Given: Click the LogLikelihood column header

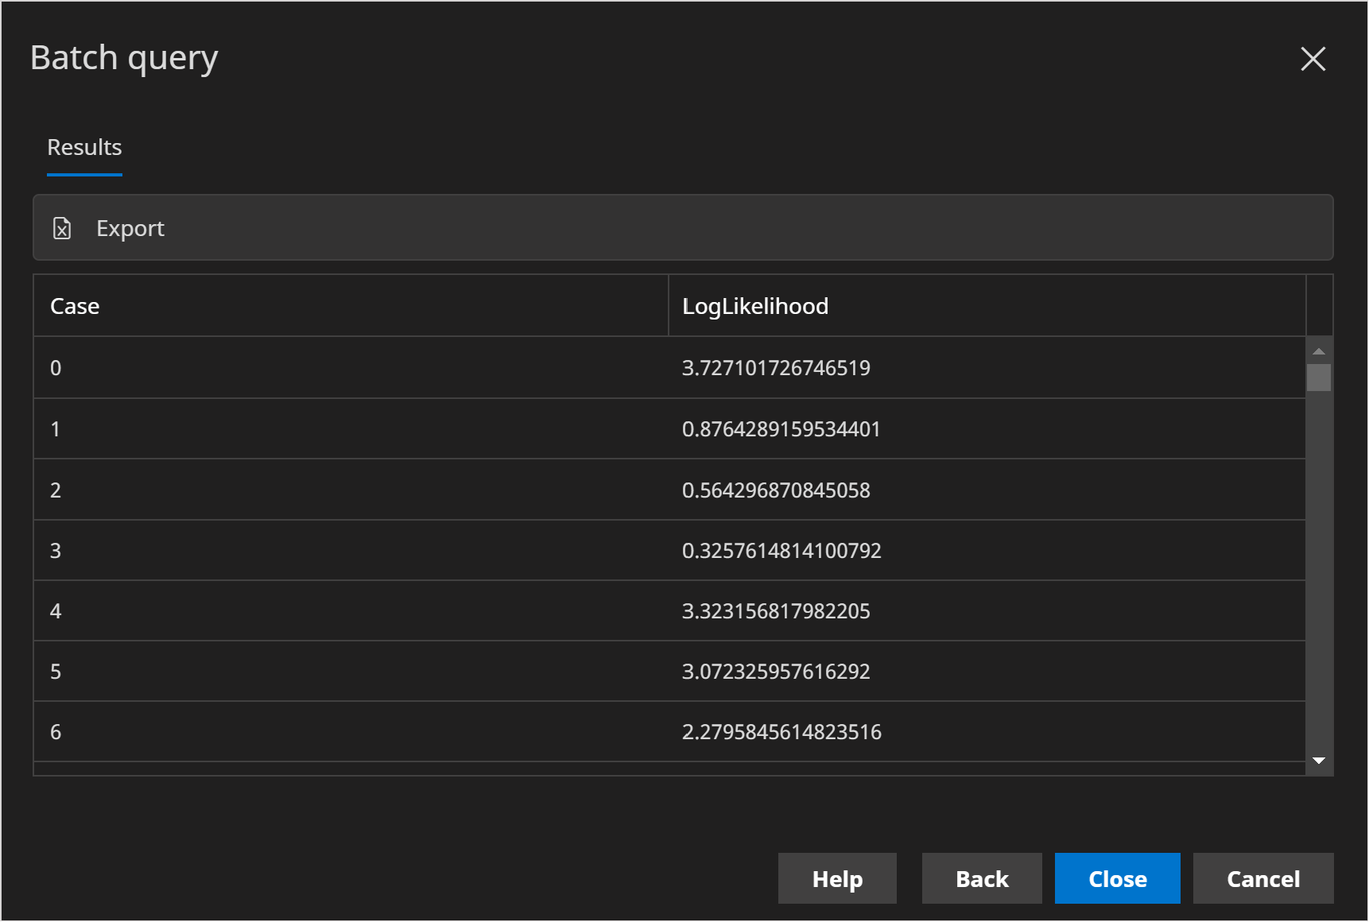Looking at the screenshot, I should tap(755, 305).
